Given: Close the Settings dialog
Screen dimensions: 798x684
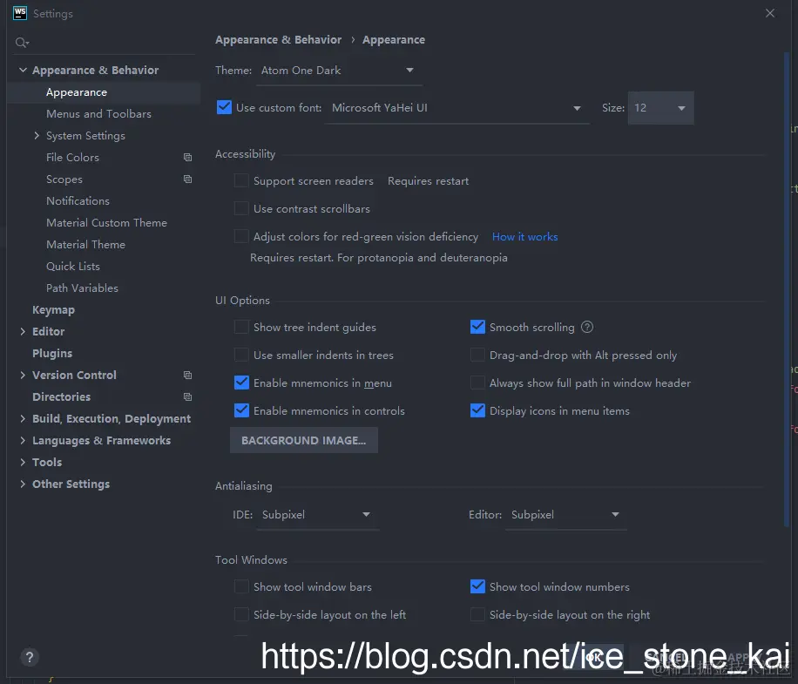Looking at the screenshot, I should coord(770,13).
